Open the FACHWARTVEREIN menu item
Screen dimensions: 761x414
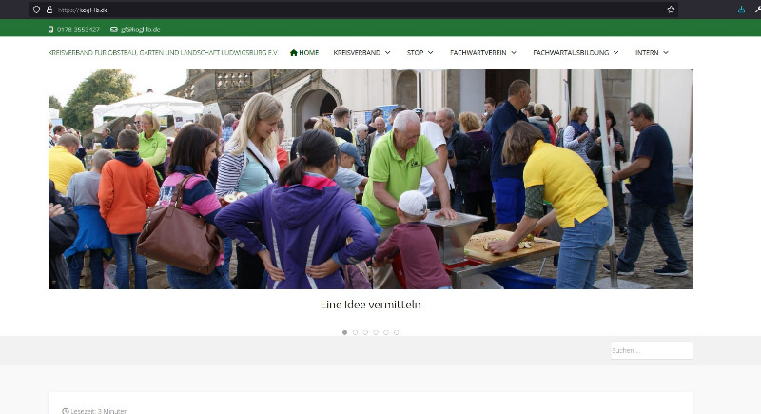click(x=478, y=53)
